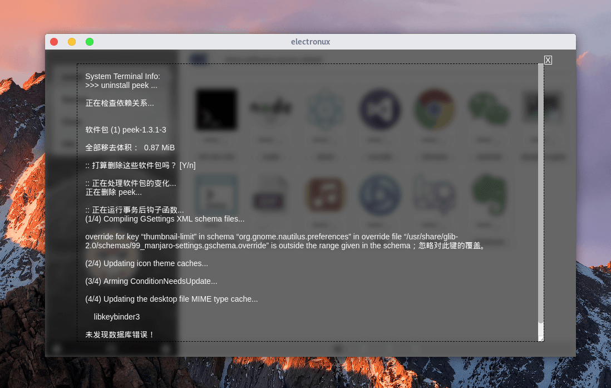Select the screenshot app icon in top-right grid
Image resolution: width=611 pixels, height=388 pixels.
(543, 110)
